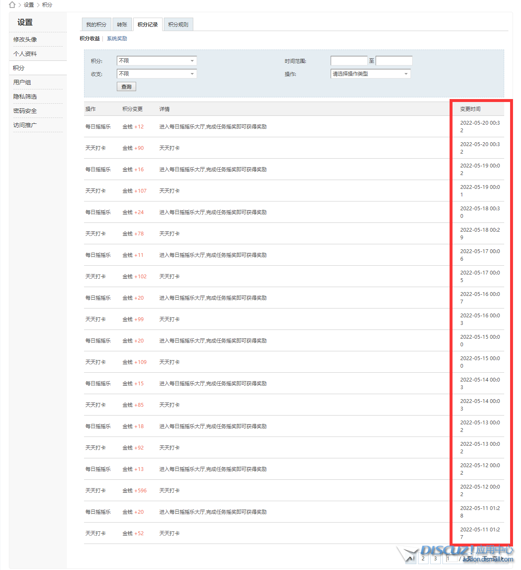521x570 pixels.
Task: Click the home icon in breadcrumb
Action: point(12,5)
